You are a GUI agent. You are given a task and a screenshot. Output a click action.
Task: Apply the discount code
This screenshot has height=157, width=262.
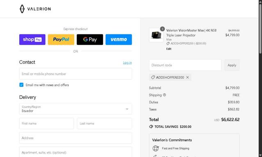coord(232,65)
